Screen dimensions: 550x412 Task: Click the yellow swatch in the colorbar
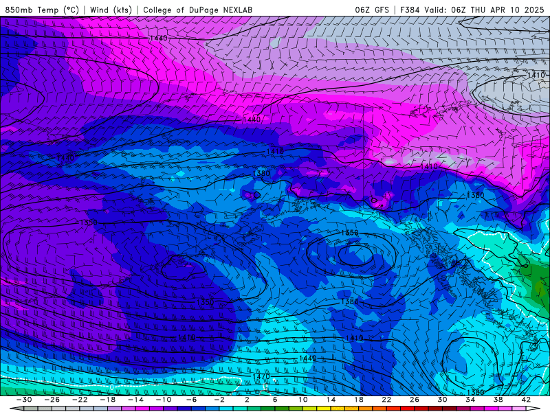point(324,409)
